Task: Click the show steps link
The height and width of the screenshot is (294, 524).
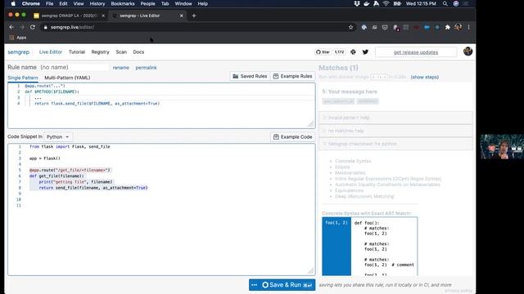Action: [424, 77]
